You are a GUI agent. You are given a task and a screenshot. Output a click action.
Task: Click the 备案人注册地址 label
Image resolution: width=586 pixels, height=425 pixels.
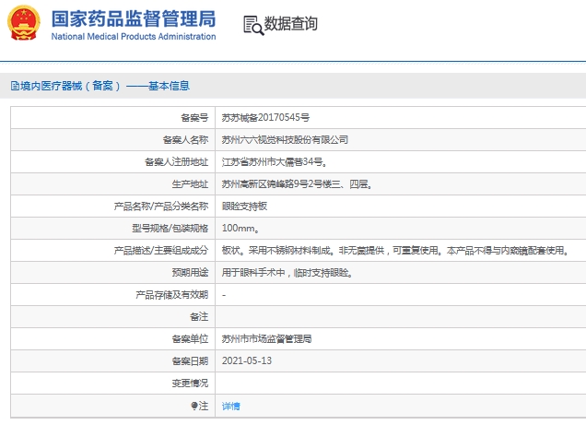click(176, 162)
